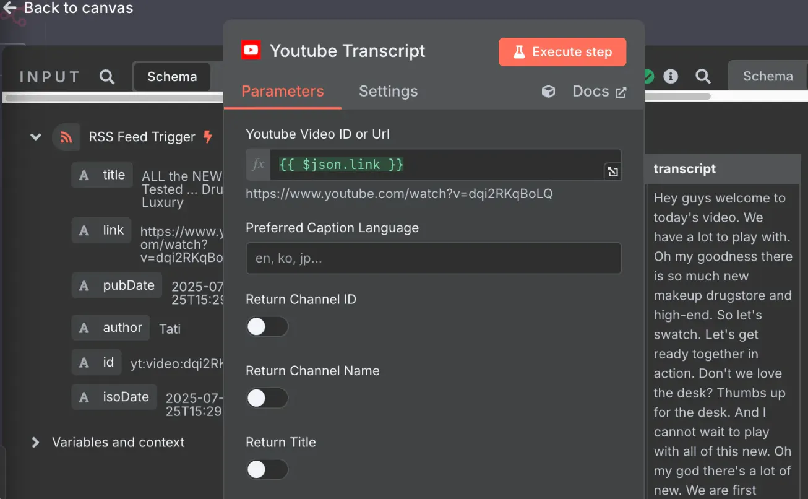Collapse the RSS Feed Trigger section

coord(36,137)
